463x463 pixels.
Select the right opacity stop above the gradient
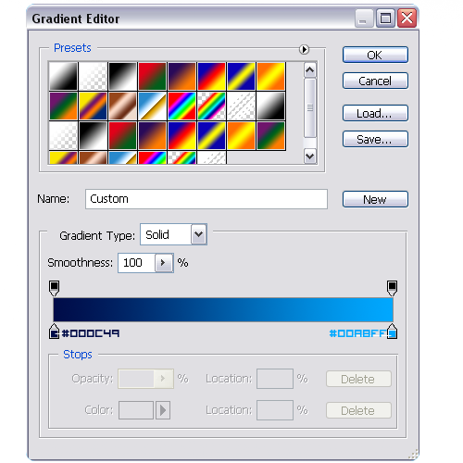[392, 288]
